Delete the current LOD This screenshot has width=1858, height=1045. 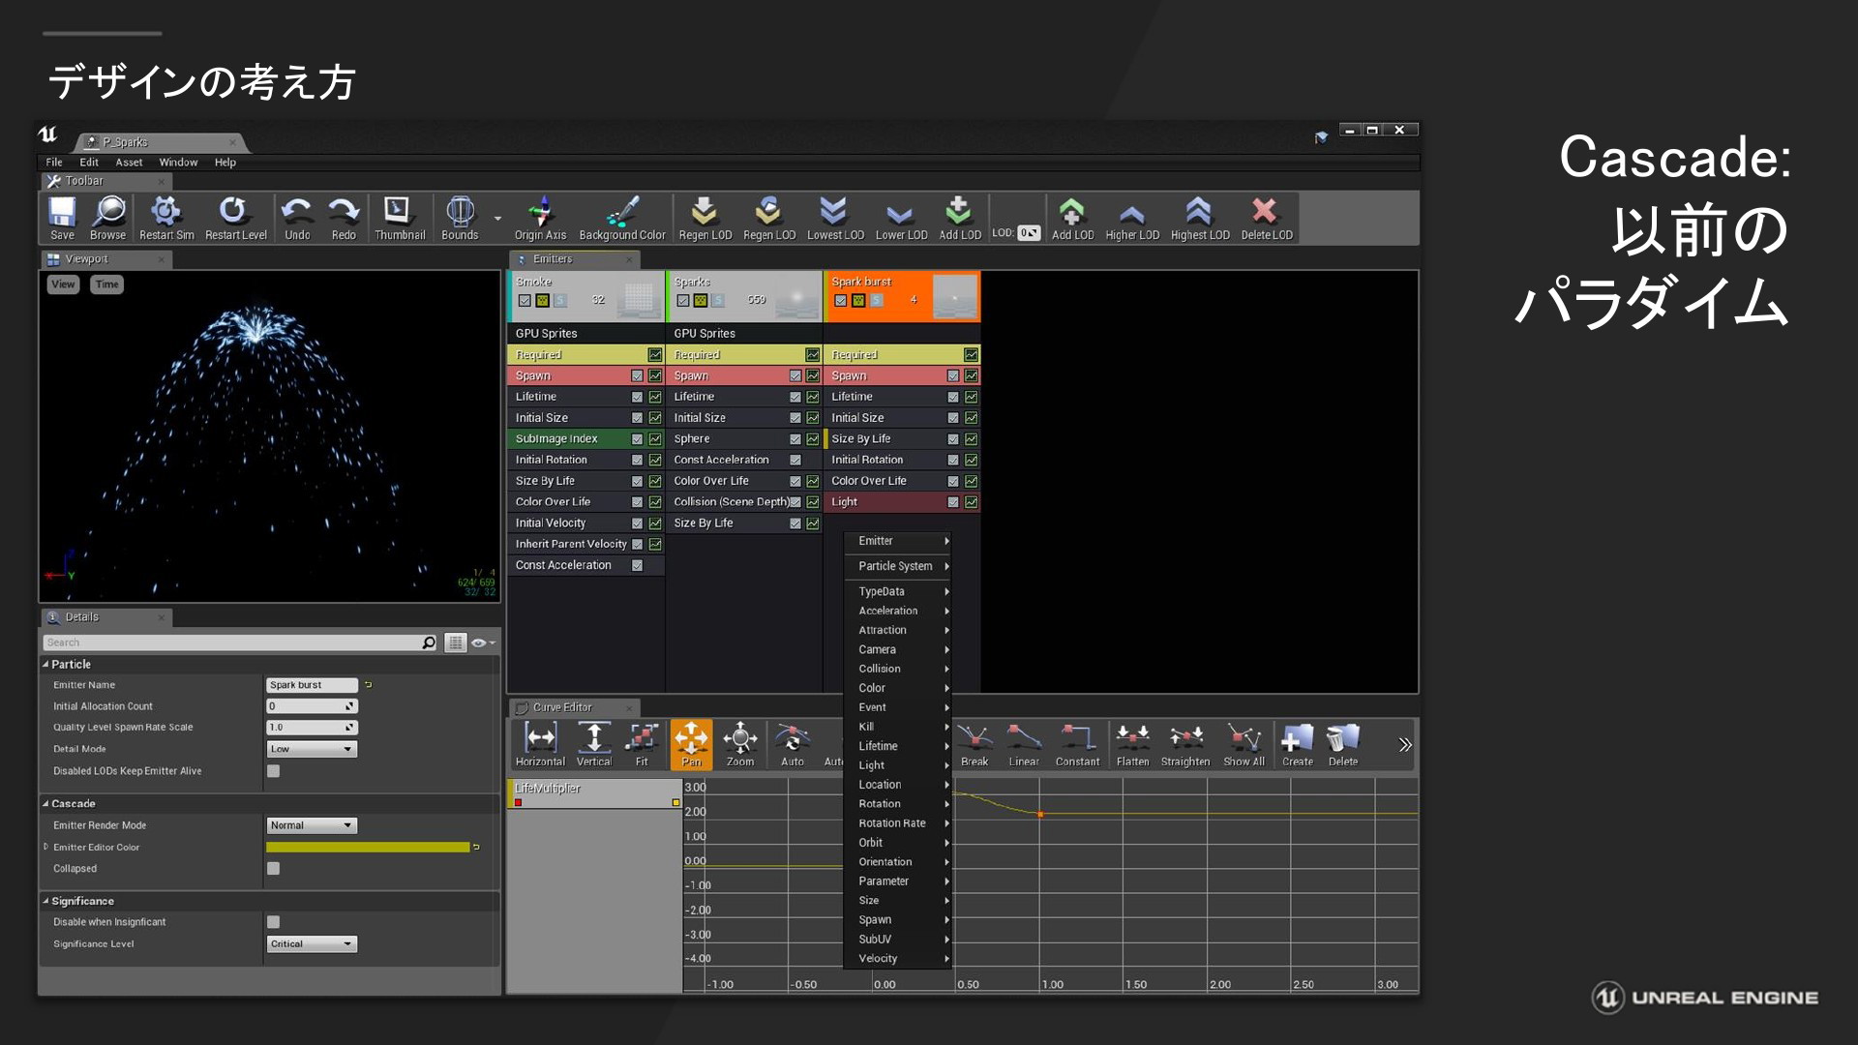click(x=1266, y=218)
